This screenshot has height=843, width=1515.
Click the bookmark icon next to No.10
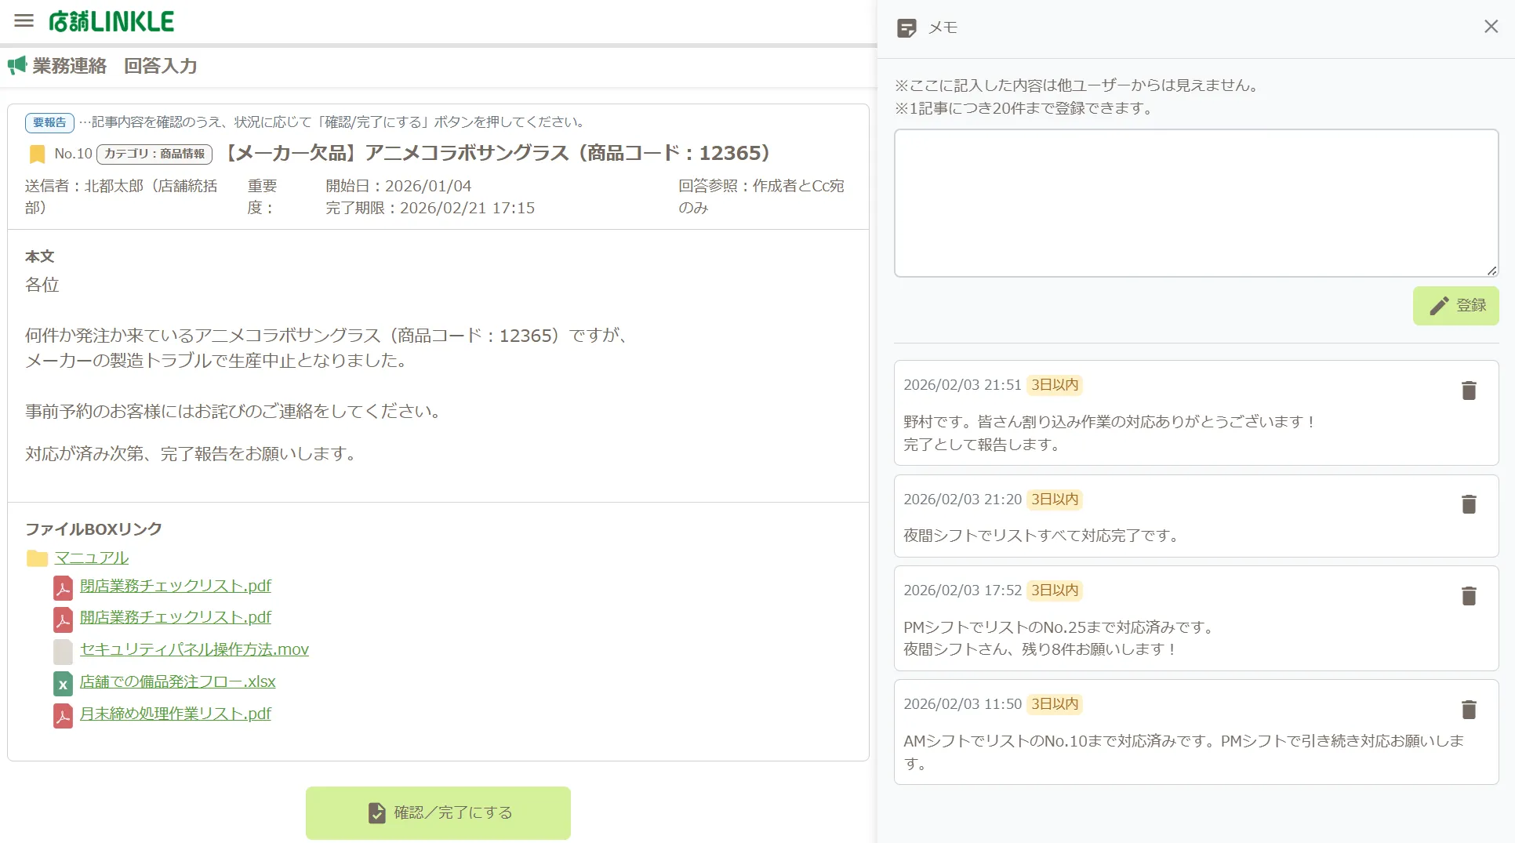click(x=36, y=153)
